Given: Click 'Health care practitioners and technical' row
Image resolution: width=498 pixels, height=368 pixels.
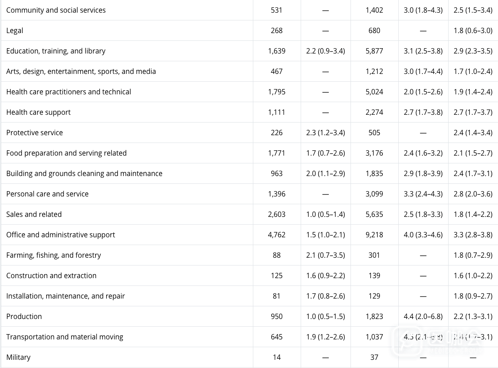Looking at the screenshot, I should click(69, 92).
